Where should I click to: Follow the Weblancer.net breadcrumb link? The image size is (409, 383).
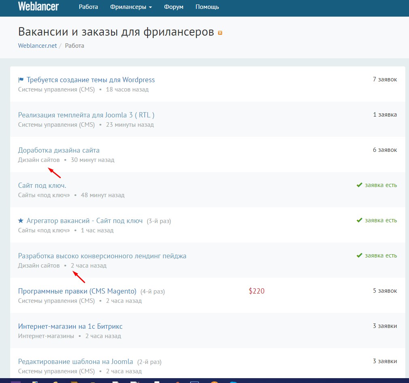(x=37, y=46)
